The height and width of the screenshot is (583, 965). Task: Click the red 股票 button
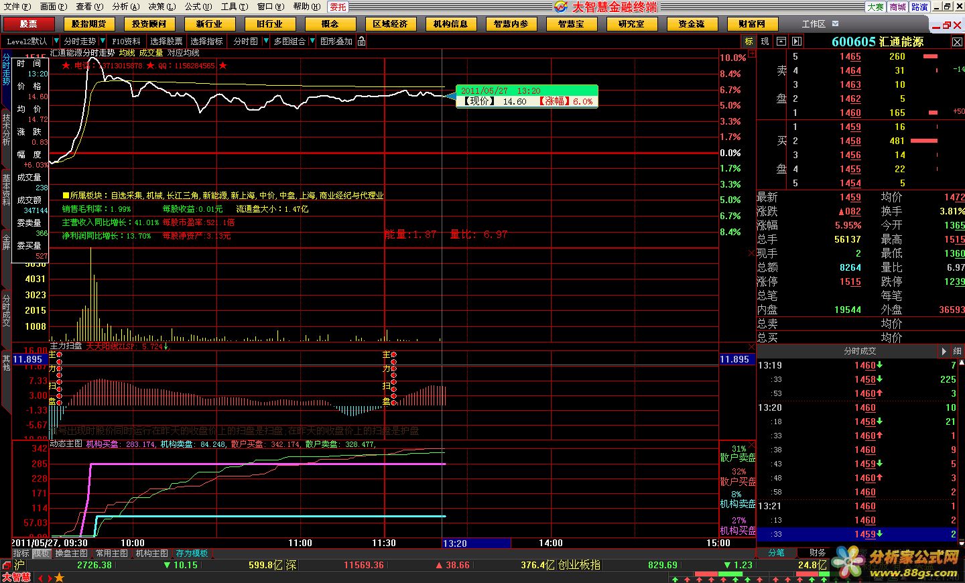(28, 23)
